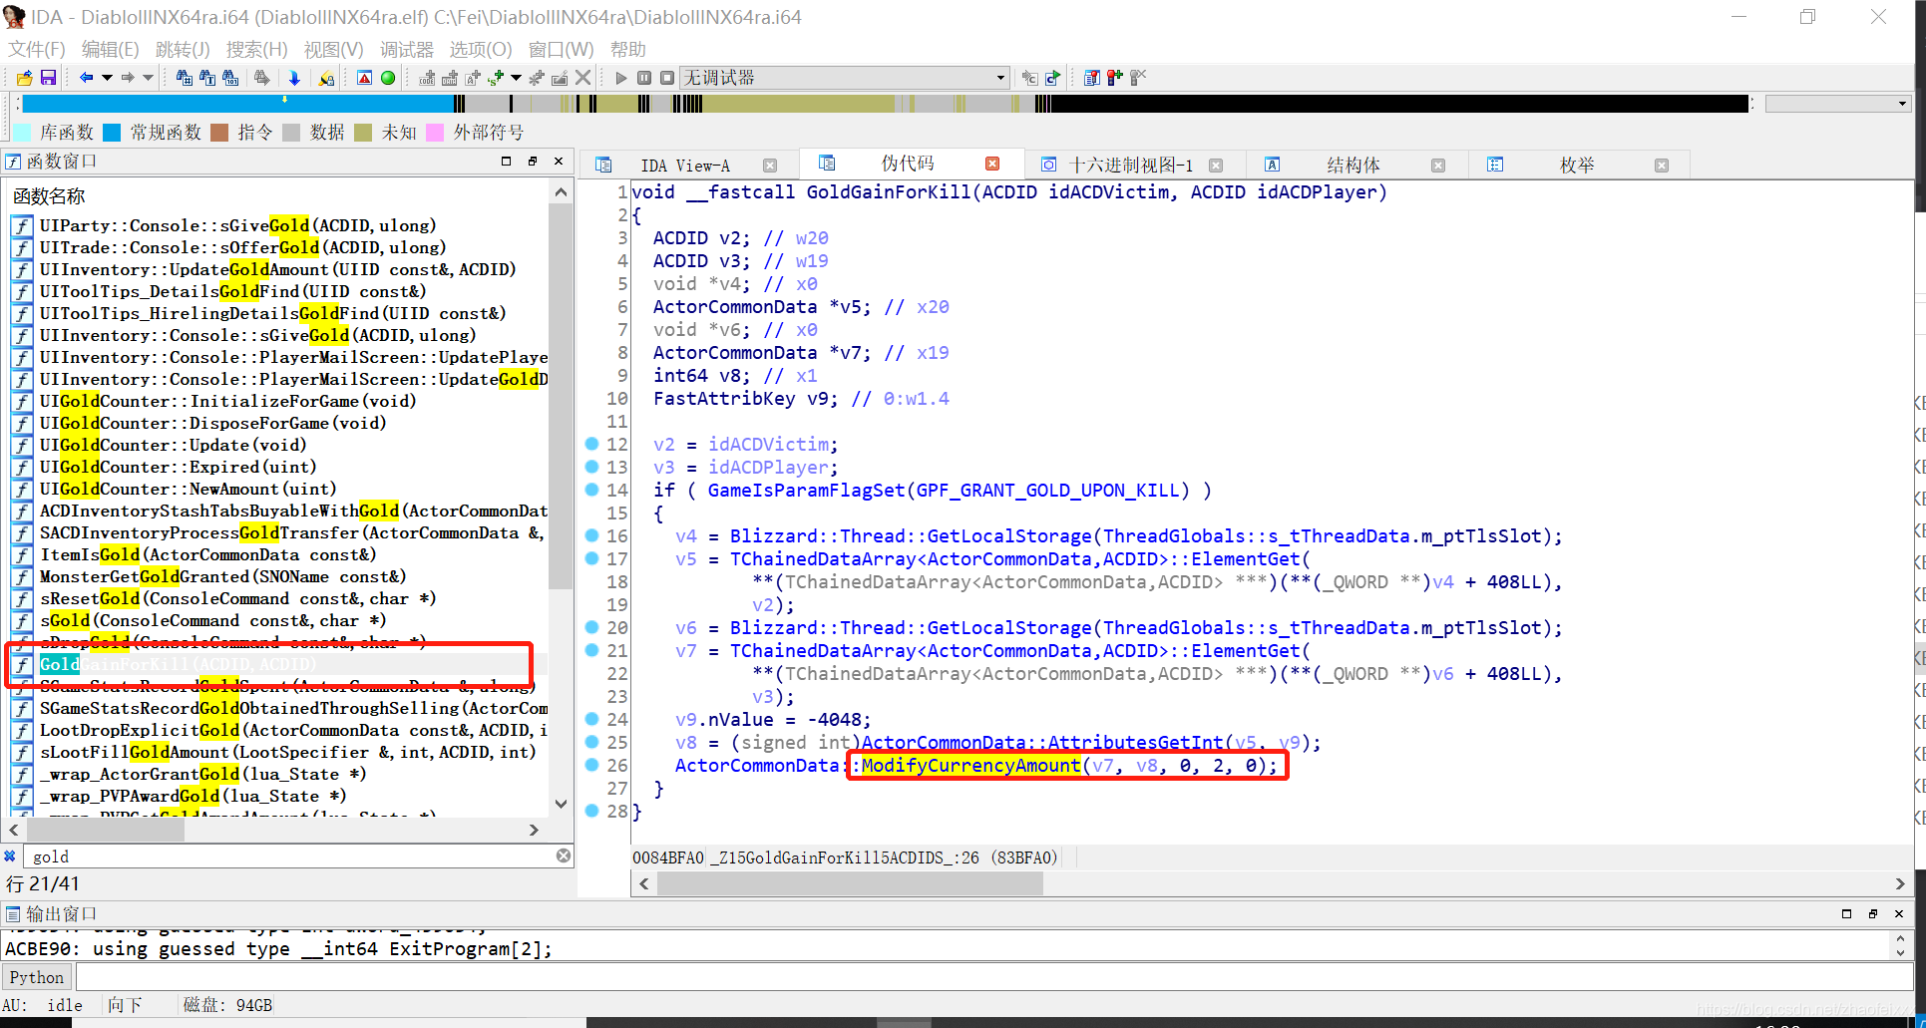Switch to the 枚举 tab
This screenshot has height=1028, width=1926.
pos(1577,166)
